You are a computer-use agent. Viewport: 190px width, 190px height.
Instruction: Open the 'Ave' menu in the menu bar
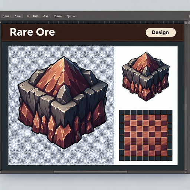coord(46,16)
